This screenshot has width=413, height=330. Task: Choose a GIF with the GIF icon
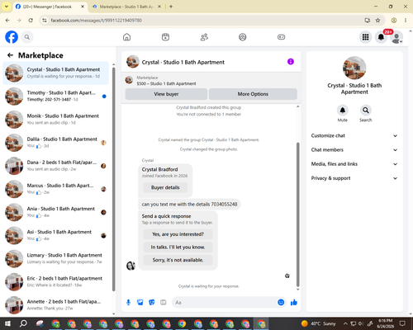(164, 303)
